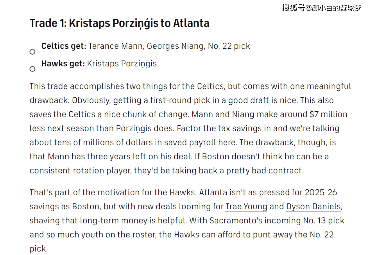The width and height of the screenshot is (369, 255).
Task: Click No. 22 pick in Celtics list
Action: (229, 46)
